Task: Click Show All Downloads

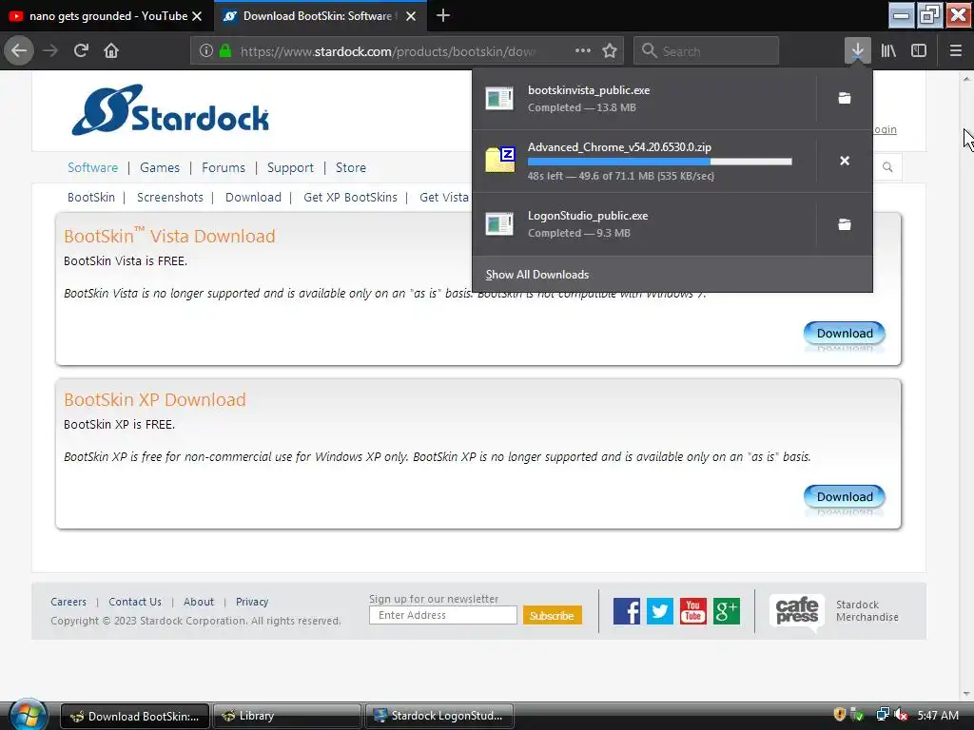Action: click(537, 275)
